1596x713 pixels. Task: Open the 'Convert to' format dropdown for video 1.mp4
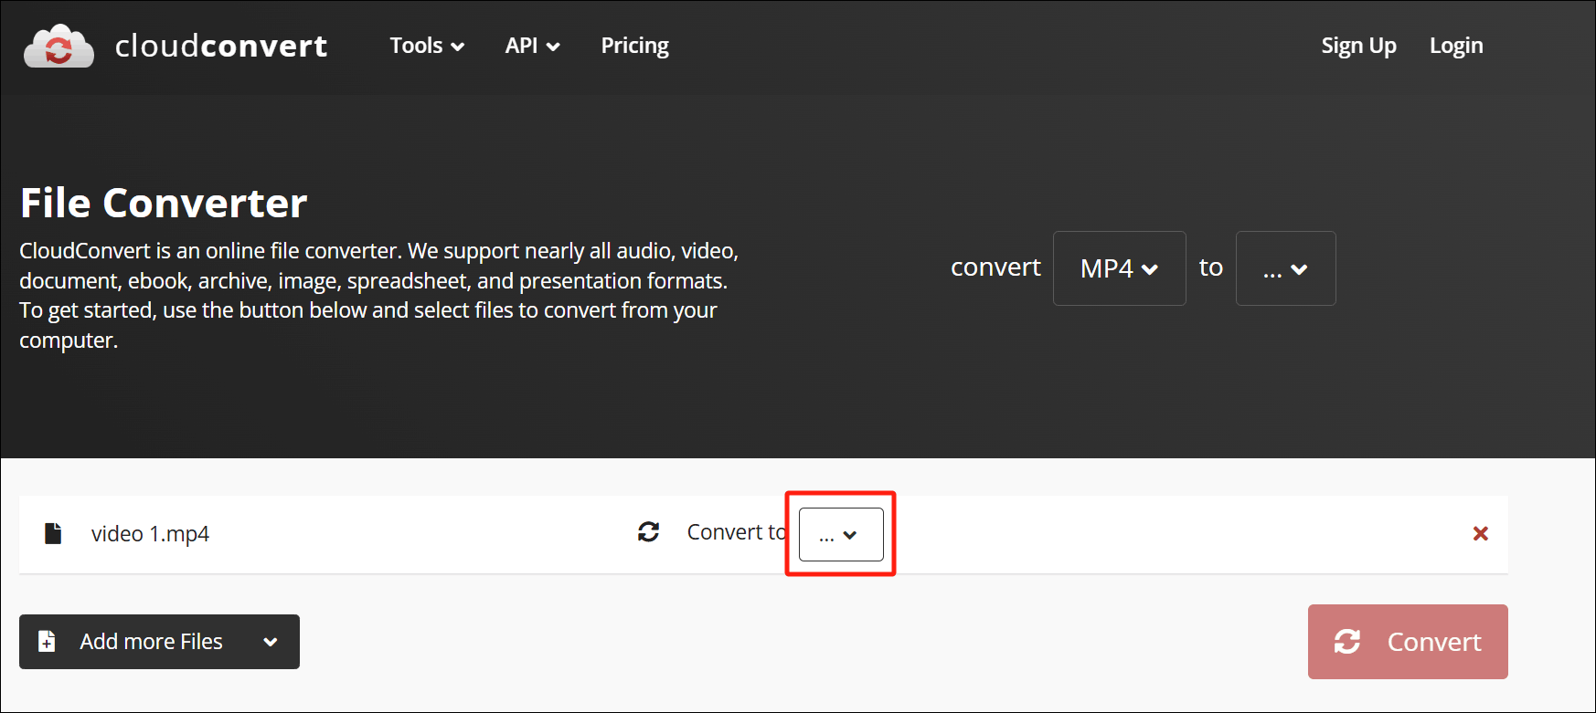841,534
